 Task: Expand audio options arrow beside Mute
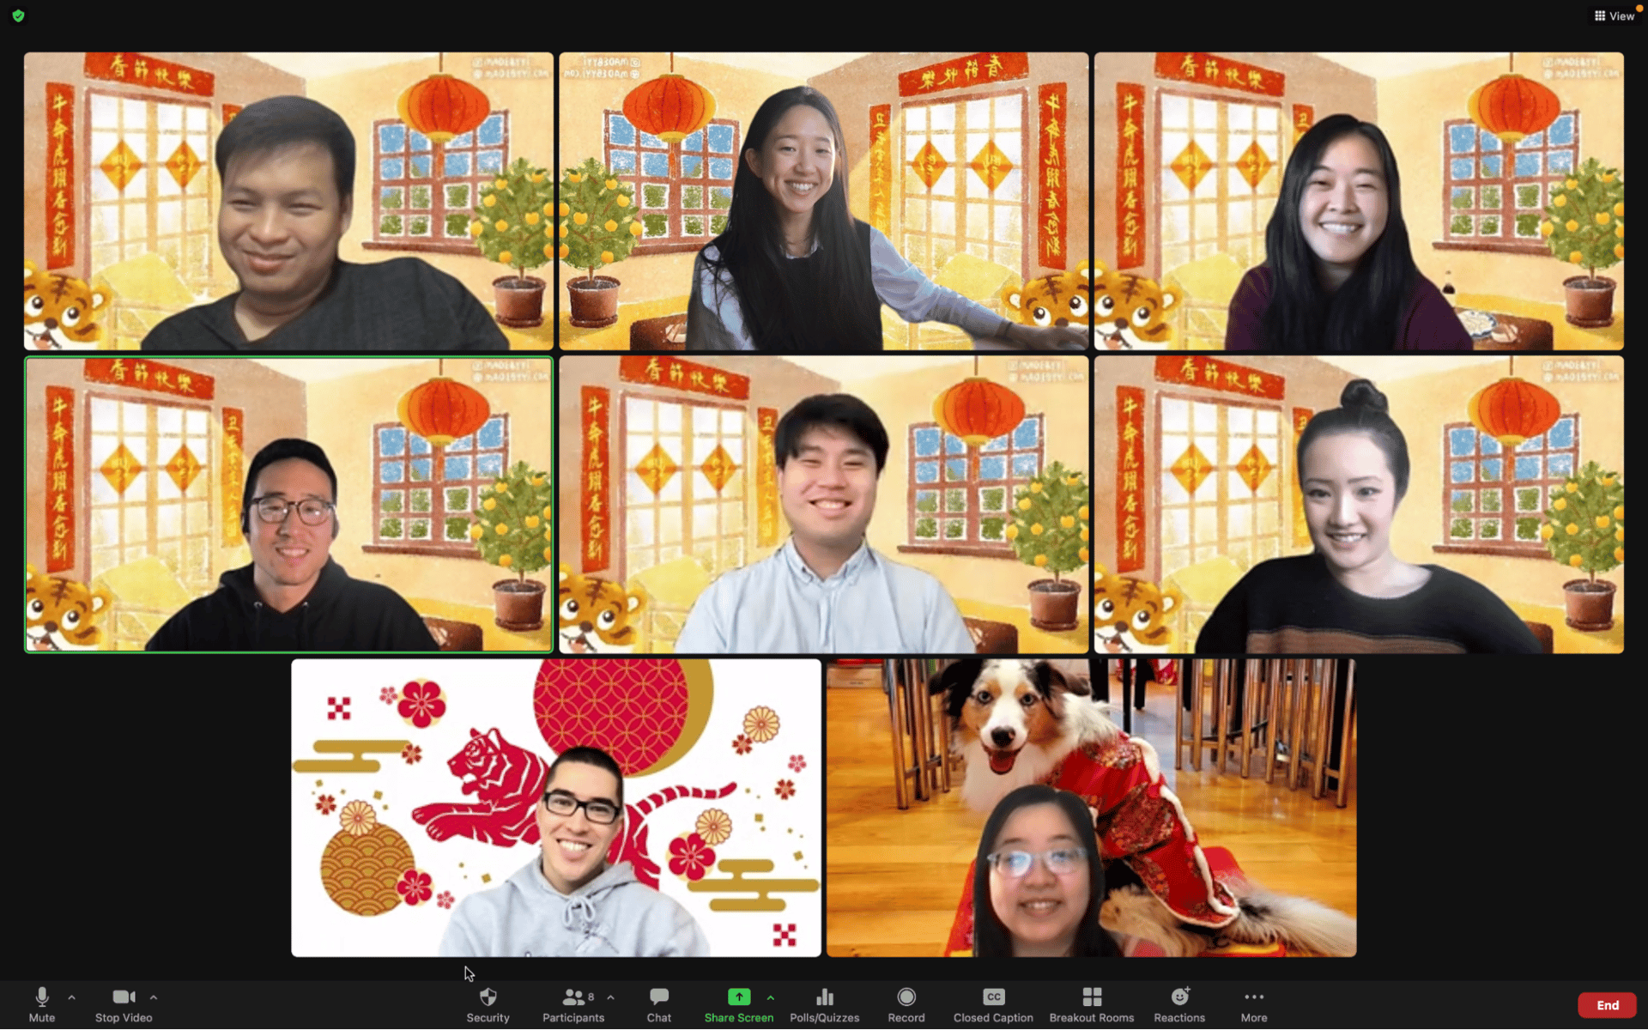click(x=72, y=997)
